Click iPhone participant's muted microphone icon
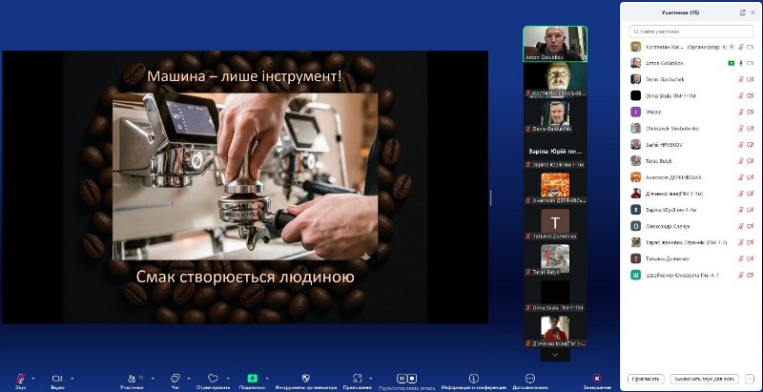This screenshot has height=392, width=763. [x=741, y=112]
